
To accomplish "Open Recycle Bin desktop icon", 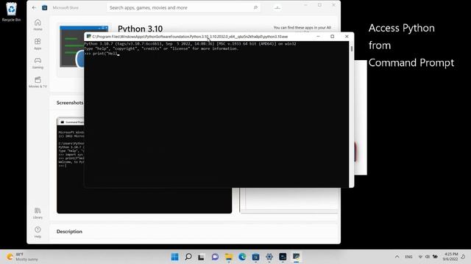I will (x=12, y=12).
